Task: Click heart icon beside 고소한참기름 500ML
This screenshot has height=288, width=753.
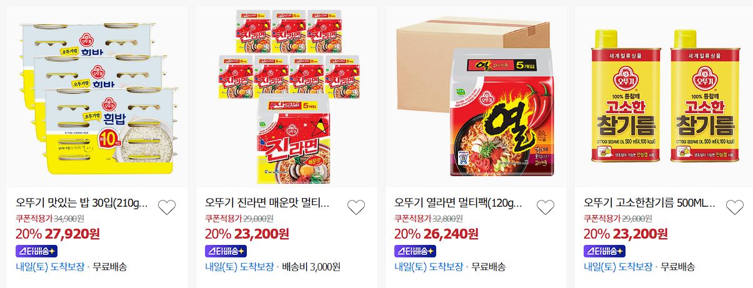Action: coord(735,207)
